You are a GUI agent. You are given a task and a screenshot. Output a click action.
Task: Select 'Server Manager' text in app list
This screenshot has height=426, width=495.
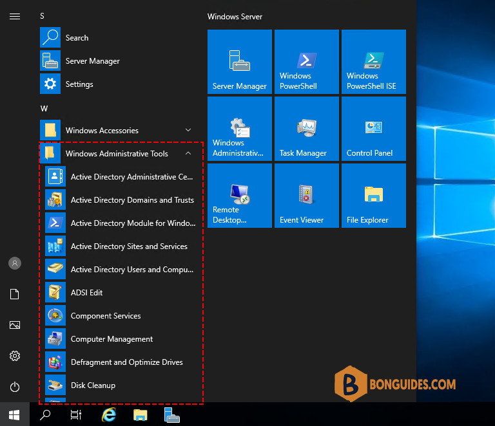[x=93, y=61]
